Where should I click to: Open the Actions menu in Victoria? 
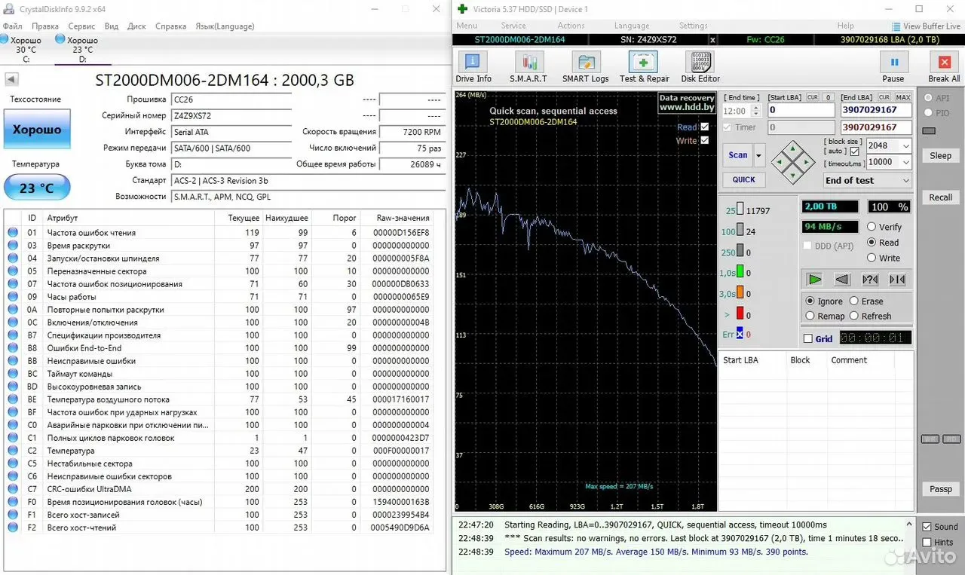pos(571,26)
